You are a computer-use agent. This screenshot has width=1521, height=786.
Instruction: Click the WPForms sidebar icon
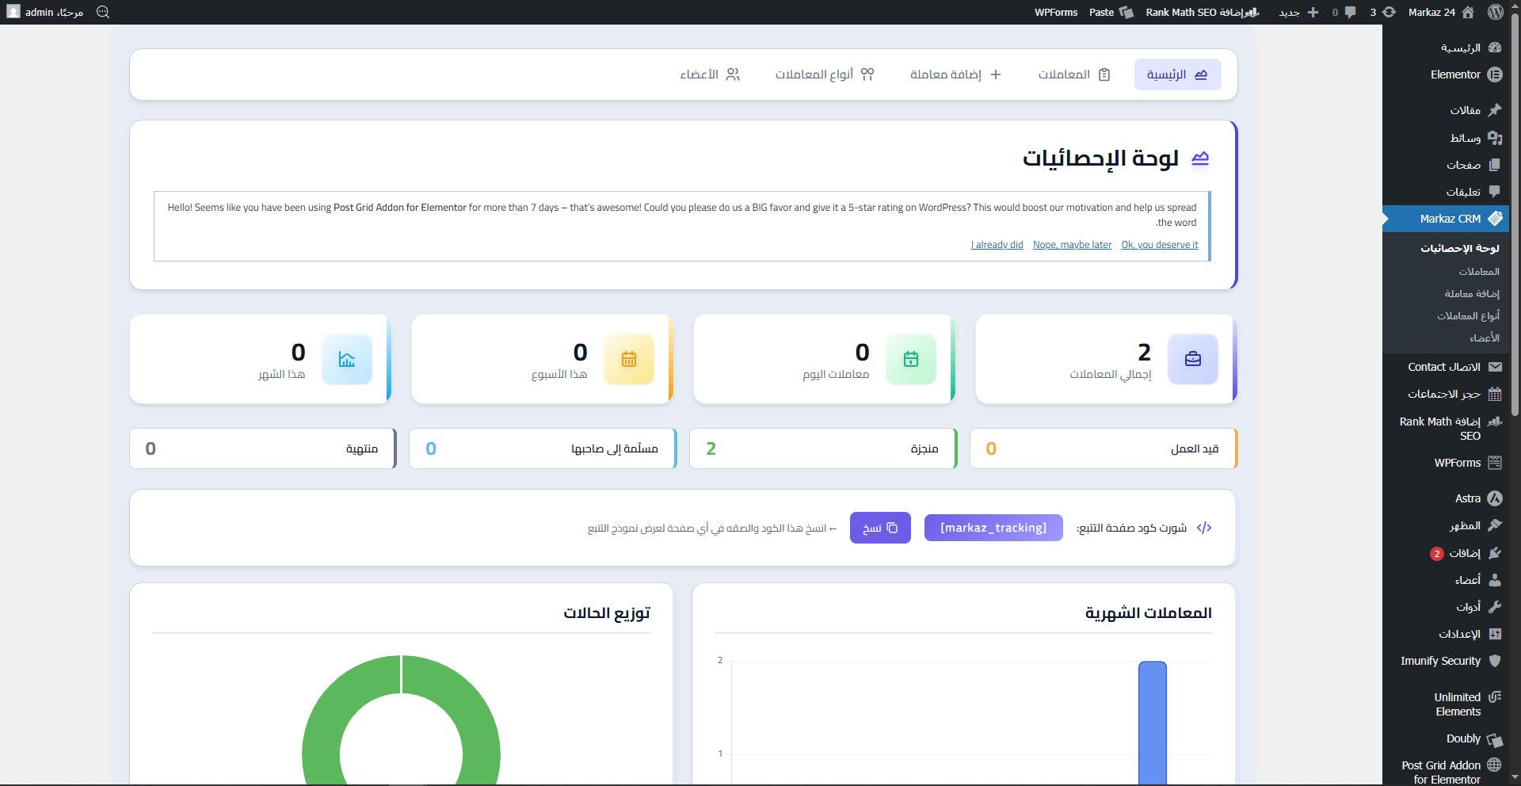pos(1495,463)
